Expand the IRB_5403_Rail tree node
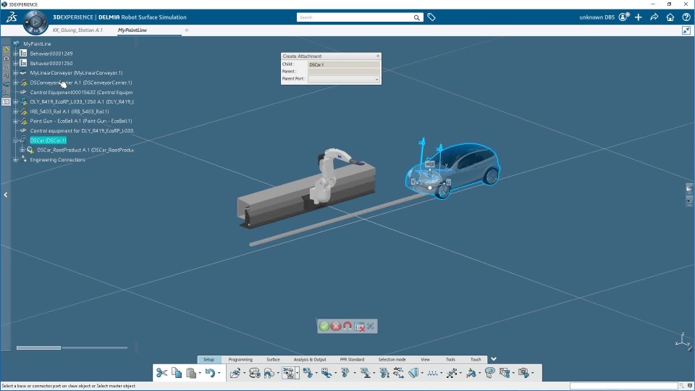The image size is (695, 391). point(15,112)
